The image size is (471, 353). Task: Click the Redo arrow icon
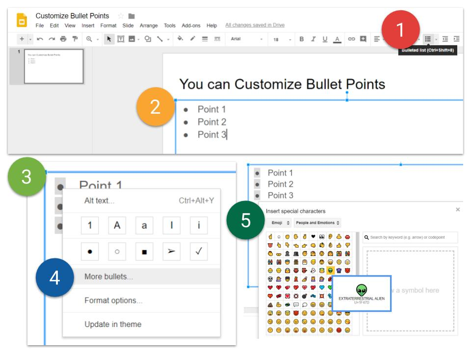point(52,39)
